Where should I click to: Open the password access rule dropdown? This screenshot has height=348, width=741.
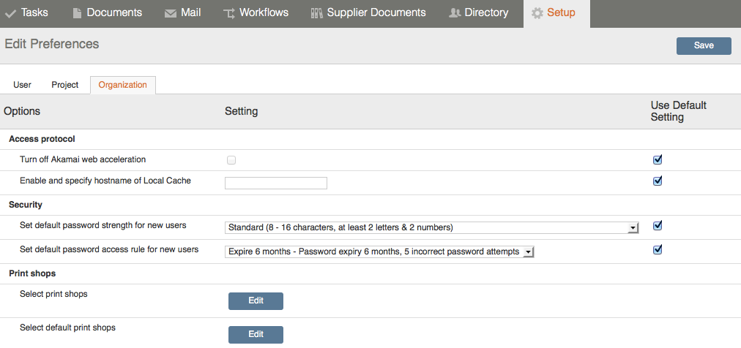click(379, 251)
